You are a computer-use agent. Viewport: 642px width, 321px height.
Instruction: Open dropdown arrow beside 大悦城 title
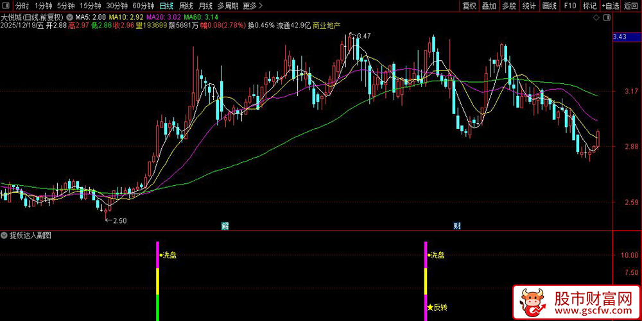coord(69,17)
